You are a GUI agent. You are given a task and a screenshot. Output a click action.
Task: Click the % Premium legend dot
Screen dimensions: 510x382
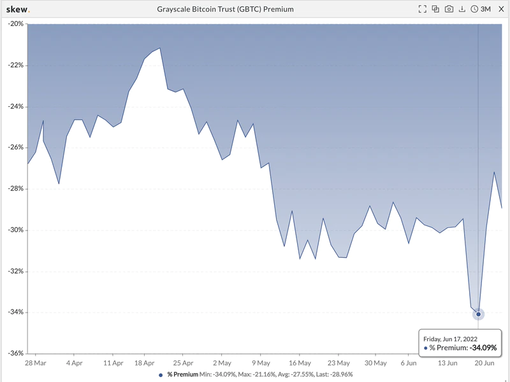[x=161, y=374]
